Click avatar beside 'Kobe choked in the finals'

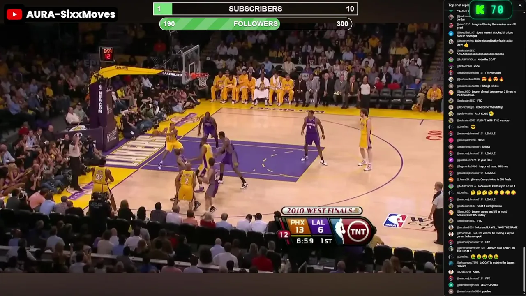coord(451,41)
